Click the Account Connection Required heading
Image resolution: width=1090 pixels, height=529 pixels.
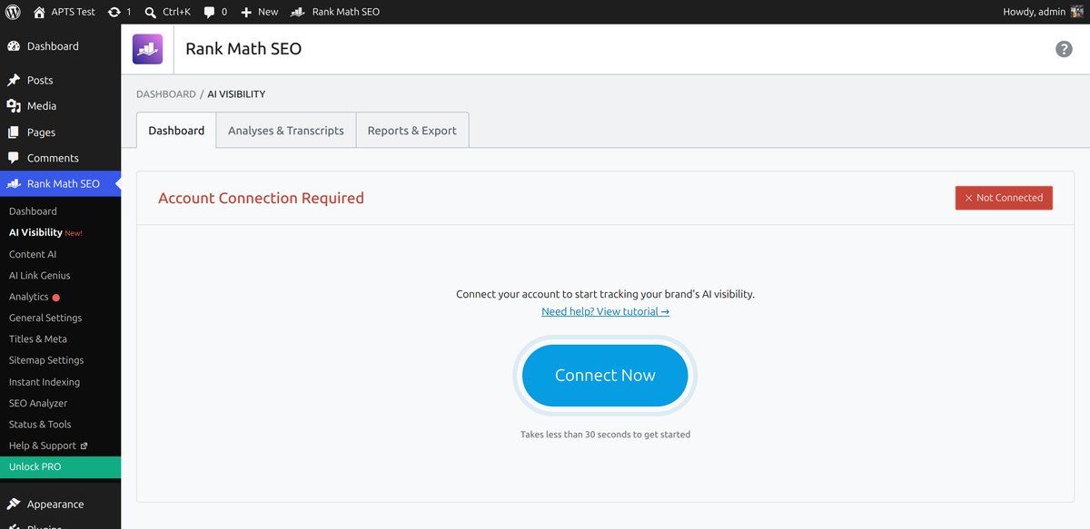261,198
